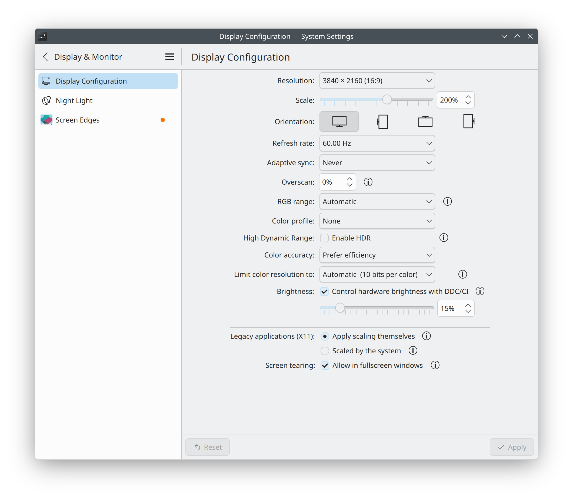Open the hamburger menu in the sidebar header

point(169,57)
